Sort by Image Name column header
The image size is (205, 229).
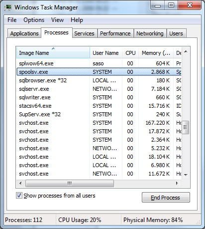coord(53,53)
